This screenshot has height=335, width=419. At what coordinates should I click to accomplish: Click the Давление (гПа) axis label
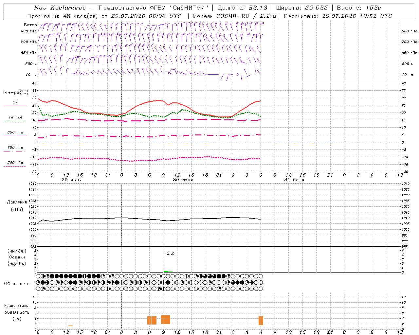pos(17,206)
